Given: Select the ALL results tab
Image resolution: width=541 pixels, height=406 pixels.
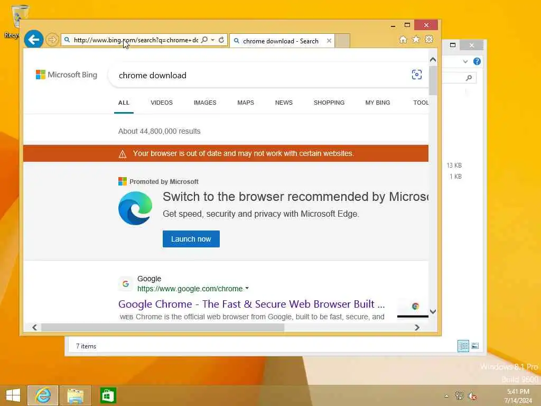Looking at the screenshot, I should point(124,103).
